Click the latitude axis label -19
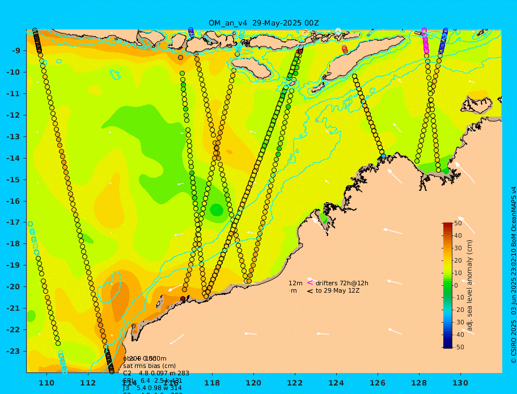The height and width of the screenshot is (394, 517). click(x=14, y=265)
